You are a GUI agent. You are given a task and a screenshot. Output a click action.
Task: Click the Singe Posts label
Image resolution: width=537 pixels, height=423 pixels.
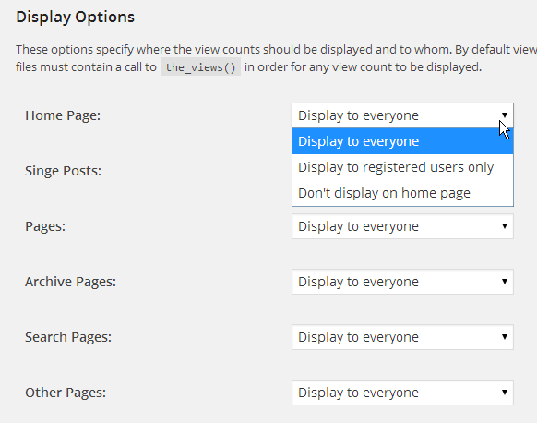[63, 171]
